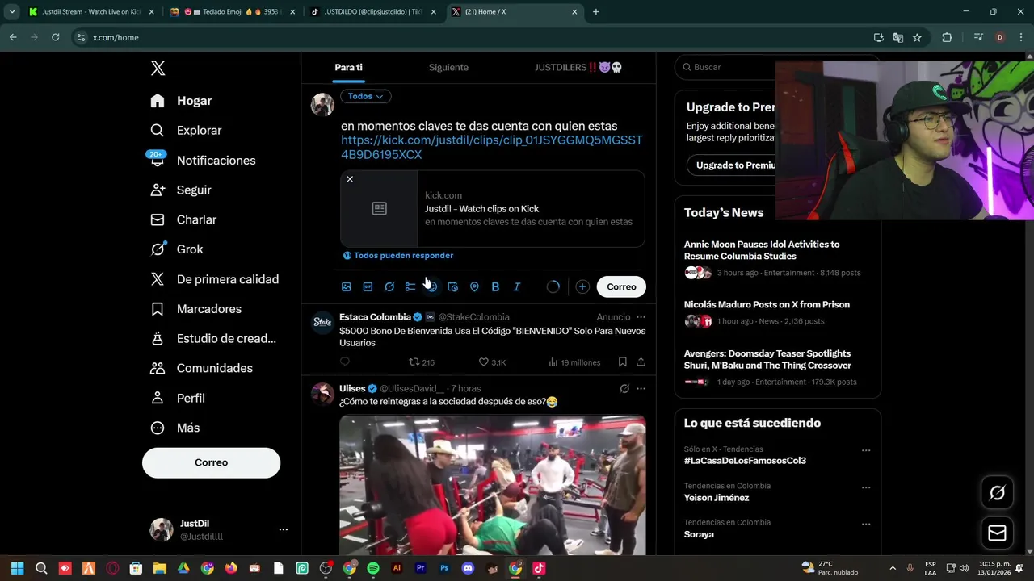
Task: Open the floating messages envelope button
Action: click(x=997, y=533)
